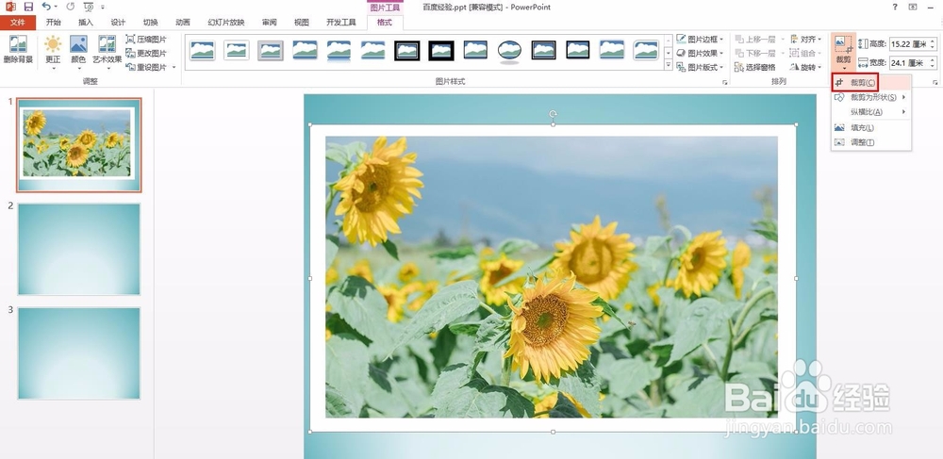
Task: Apply the highlighted gray metal frame style
Action: 271,51
